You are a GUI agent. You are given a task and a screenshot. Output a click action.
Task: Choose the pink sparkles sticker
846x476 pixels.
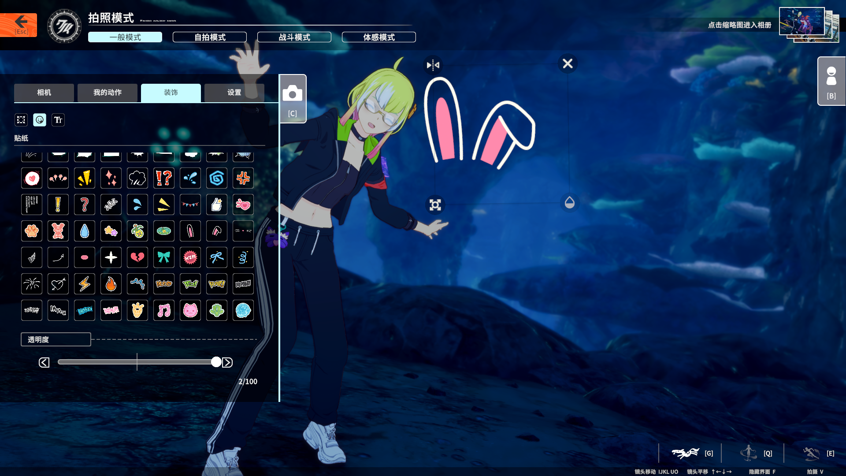coord(111,178)
